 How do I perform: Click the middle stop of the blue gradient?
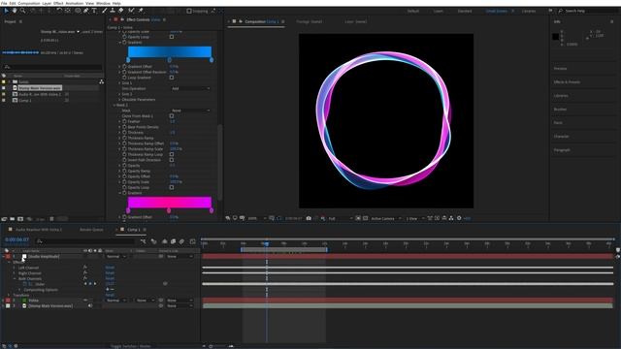point(170,60)
